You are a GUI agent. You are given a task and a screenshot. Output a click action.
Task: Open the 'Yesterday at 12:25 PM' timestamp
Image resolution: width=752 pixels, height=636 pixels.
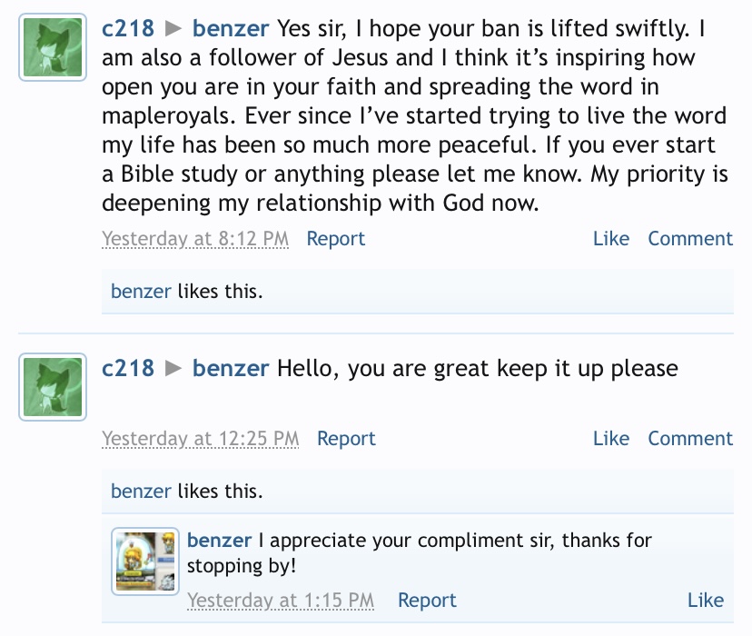point(201,439)
